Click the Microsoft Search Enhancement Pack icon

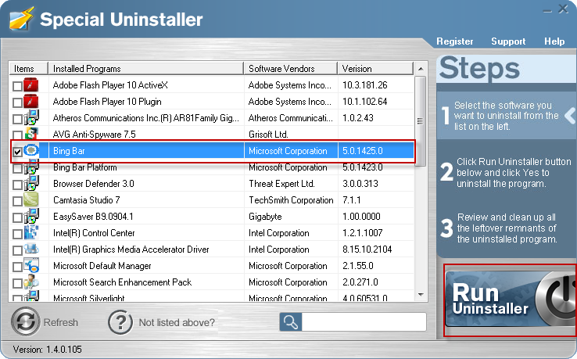pyautogui.click(x=31, y=282)
